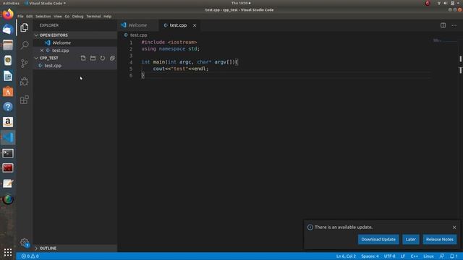Dismiss the update notification
The width and height of the screenshot is (463, 260).
click(454, 227)
